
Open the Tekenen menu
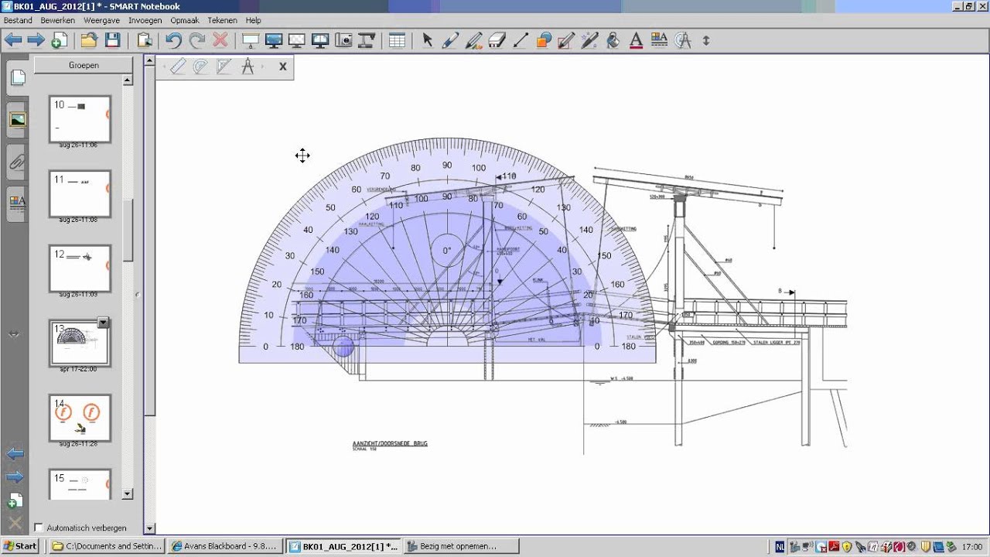(x=224, y=20)
